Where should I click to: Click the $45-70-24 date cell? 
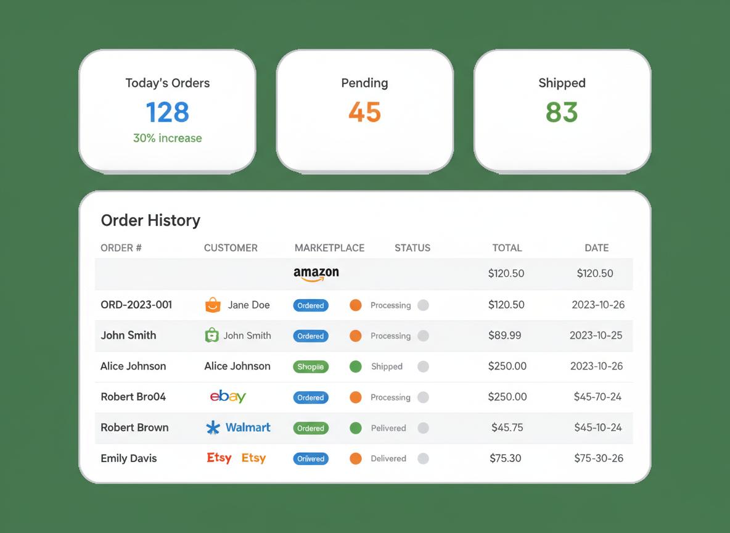click(597, 397)
